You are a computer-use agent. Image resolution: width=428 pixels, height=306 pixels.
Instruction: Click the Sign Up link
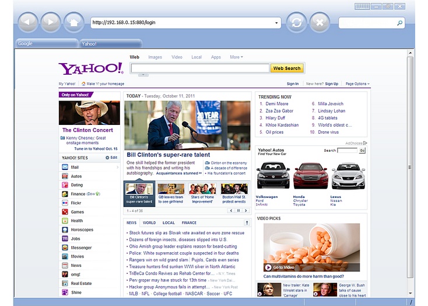point(332,84)
